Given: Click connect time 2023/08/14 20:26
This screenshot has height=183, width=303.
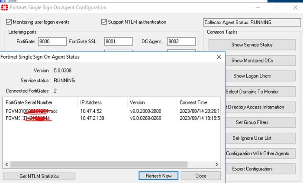Looking at the screenshot, I should [x=200, y=111].
